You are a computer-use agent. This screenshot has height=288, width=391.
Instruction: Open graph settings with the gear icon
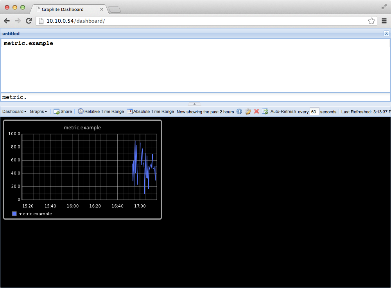click(x=248, y=112)
